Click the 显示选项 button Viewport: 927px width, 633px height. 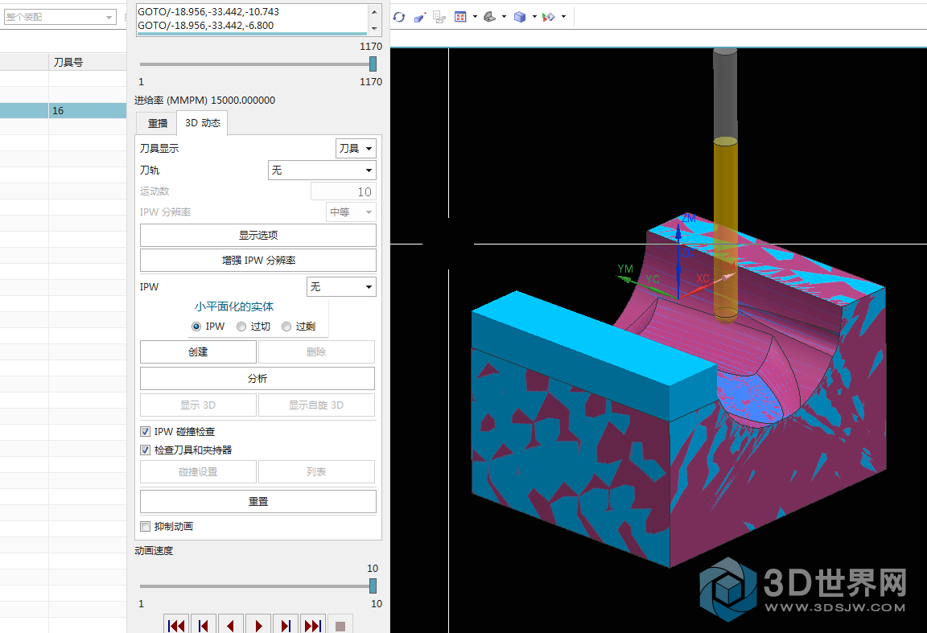(x=257, y=235)
